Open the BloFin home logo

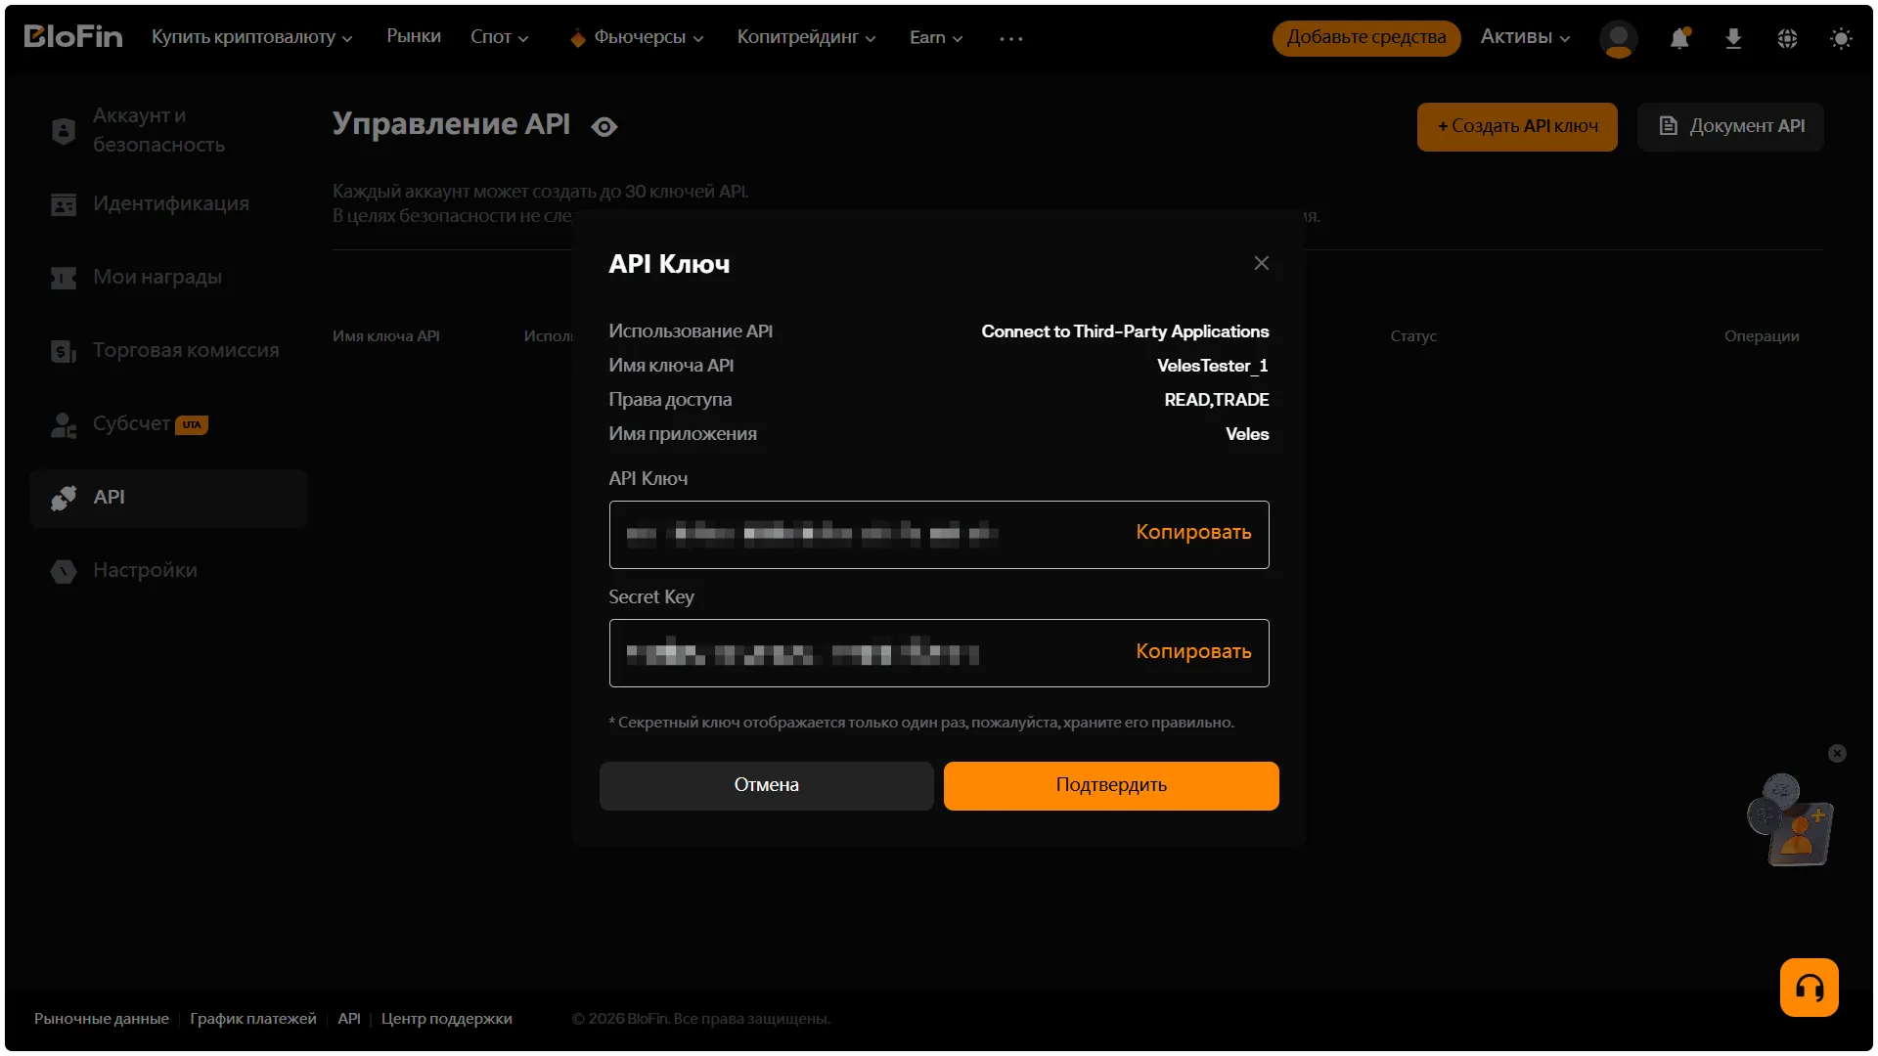tap(73, 37)
